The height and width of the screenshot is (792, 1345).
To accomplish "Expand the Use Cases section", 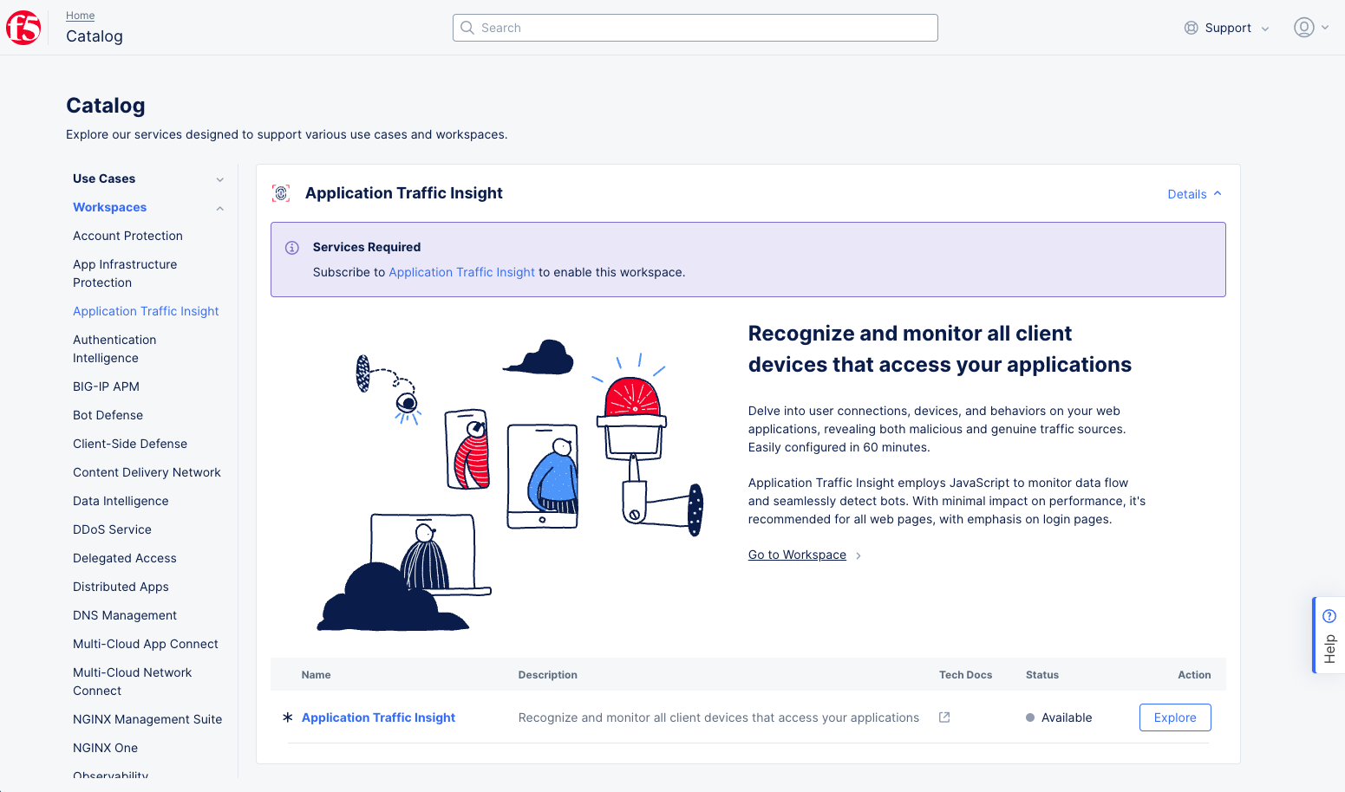I will click(219, 179).
